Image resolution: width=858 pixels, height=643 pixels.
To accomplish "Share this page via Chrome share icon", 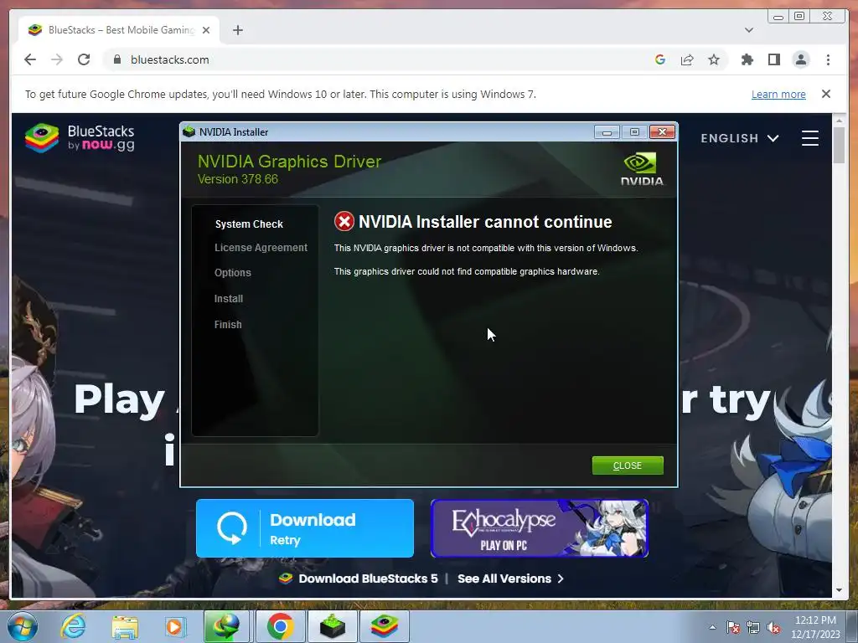I will (x=687, y=59).
